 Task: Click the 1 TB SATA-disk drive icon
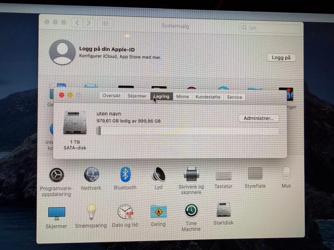75,123
